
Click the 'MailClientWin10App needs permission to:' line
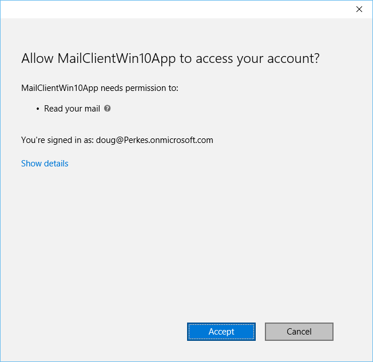pyautogui.click(x=100, y=88)
